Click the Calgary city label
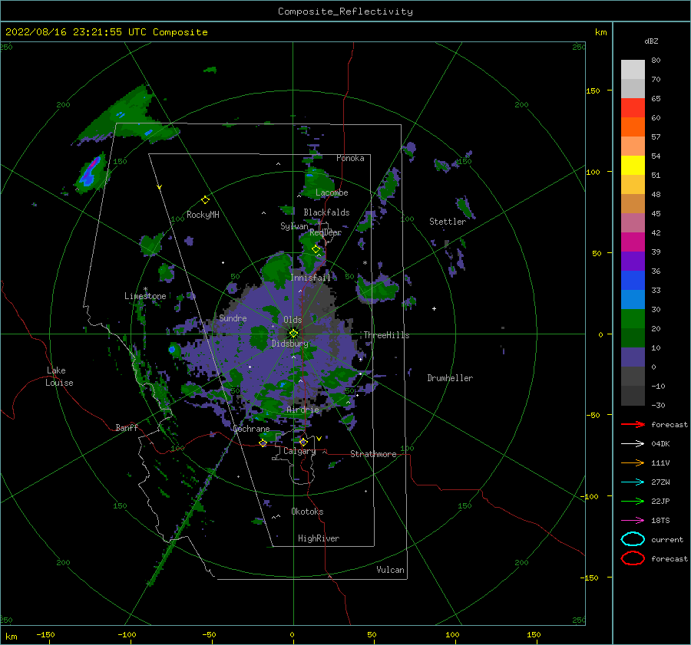The image size is (691, 645). coord(299,451)
